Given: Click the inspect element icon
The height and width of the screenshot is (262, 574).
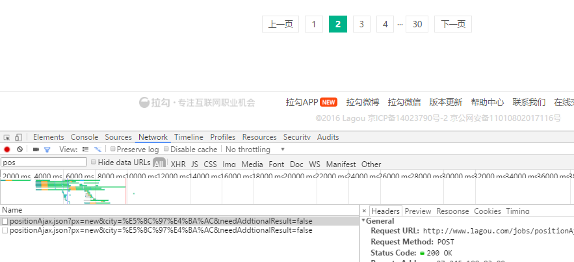Looking at the screenshot, I should 7,138.
